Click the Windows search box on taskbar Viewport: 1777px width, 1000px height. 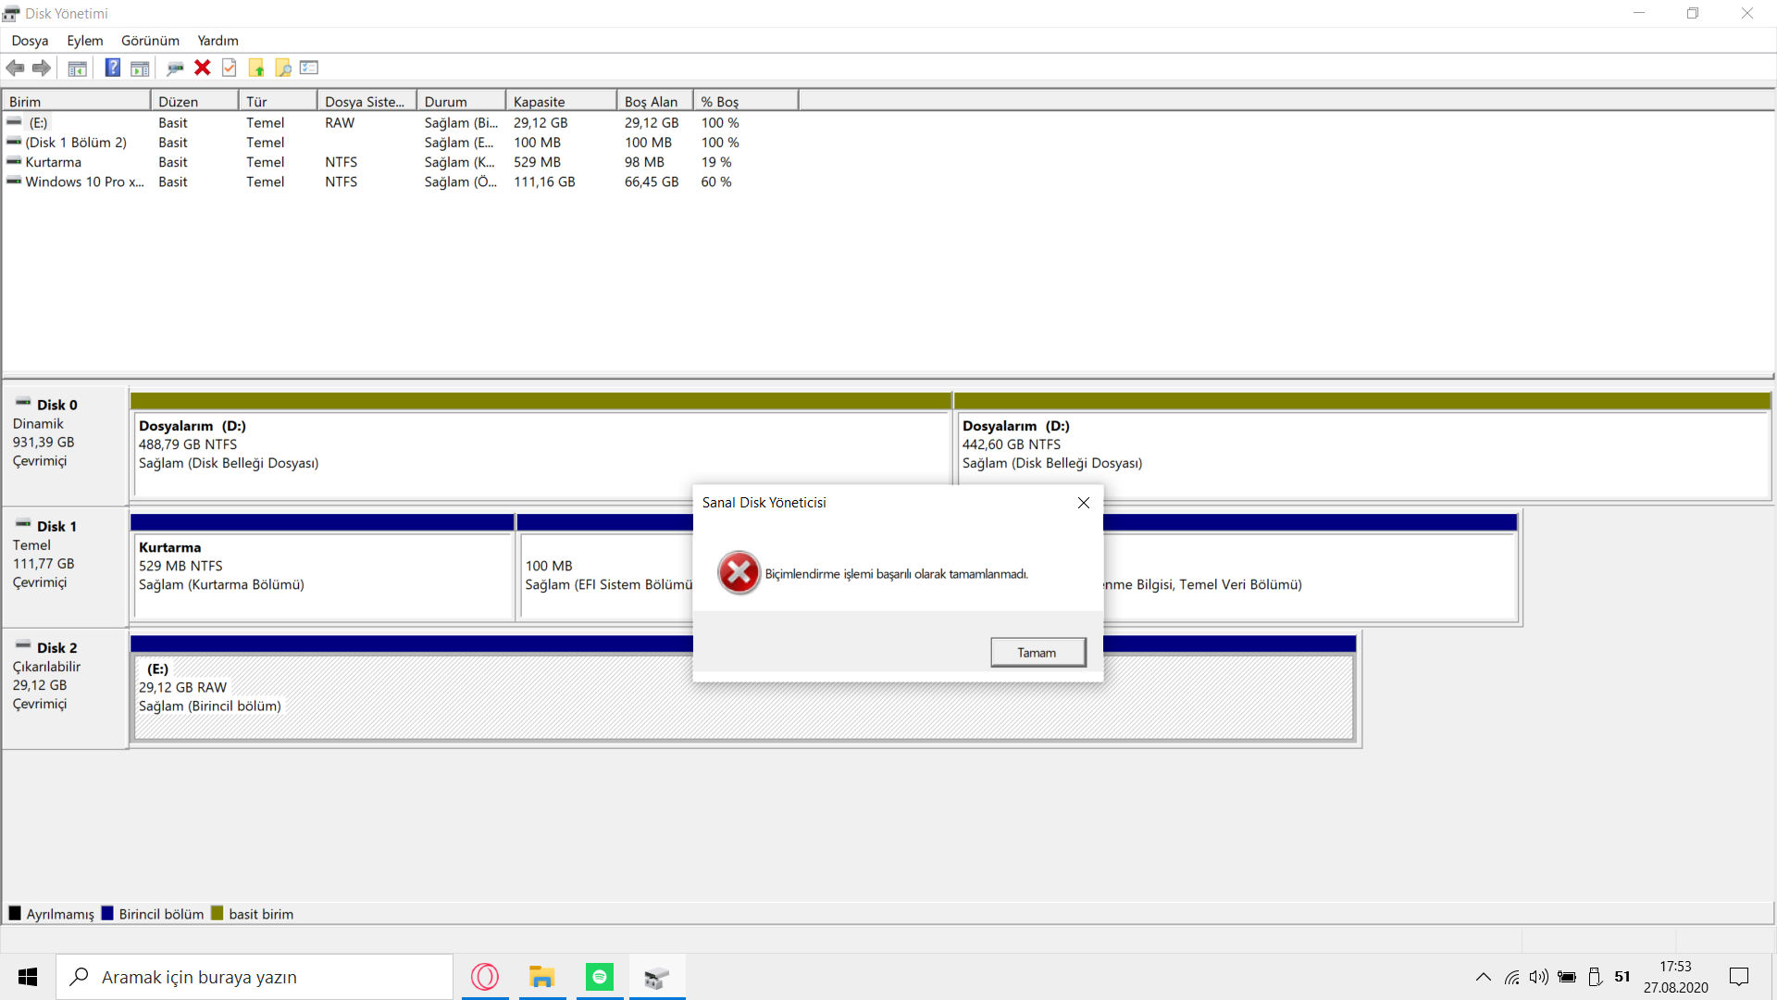[x=255, y=977]
